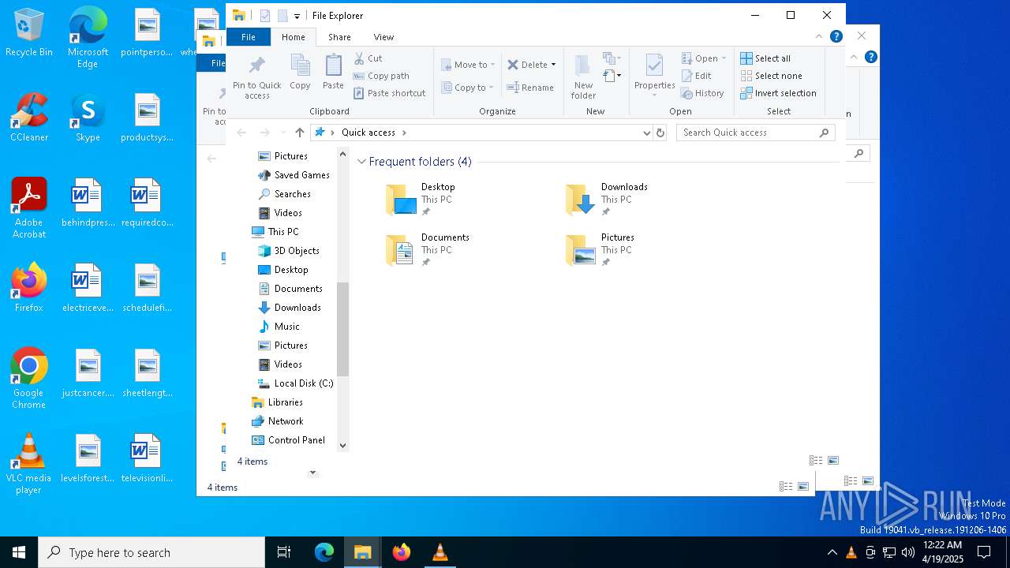Select This PC in navigation tree

(x=282, y=232)
